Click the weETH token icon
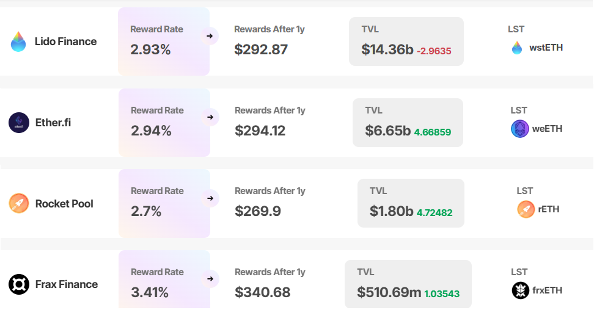594x313 pixels. 519,129
